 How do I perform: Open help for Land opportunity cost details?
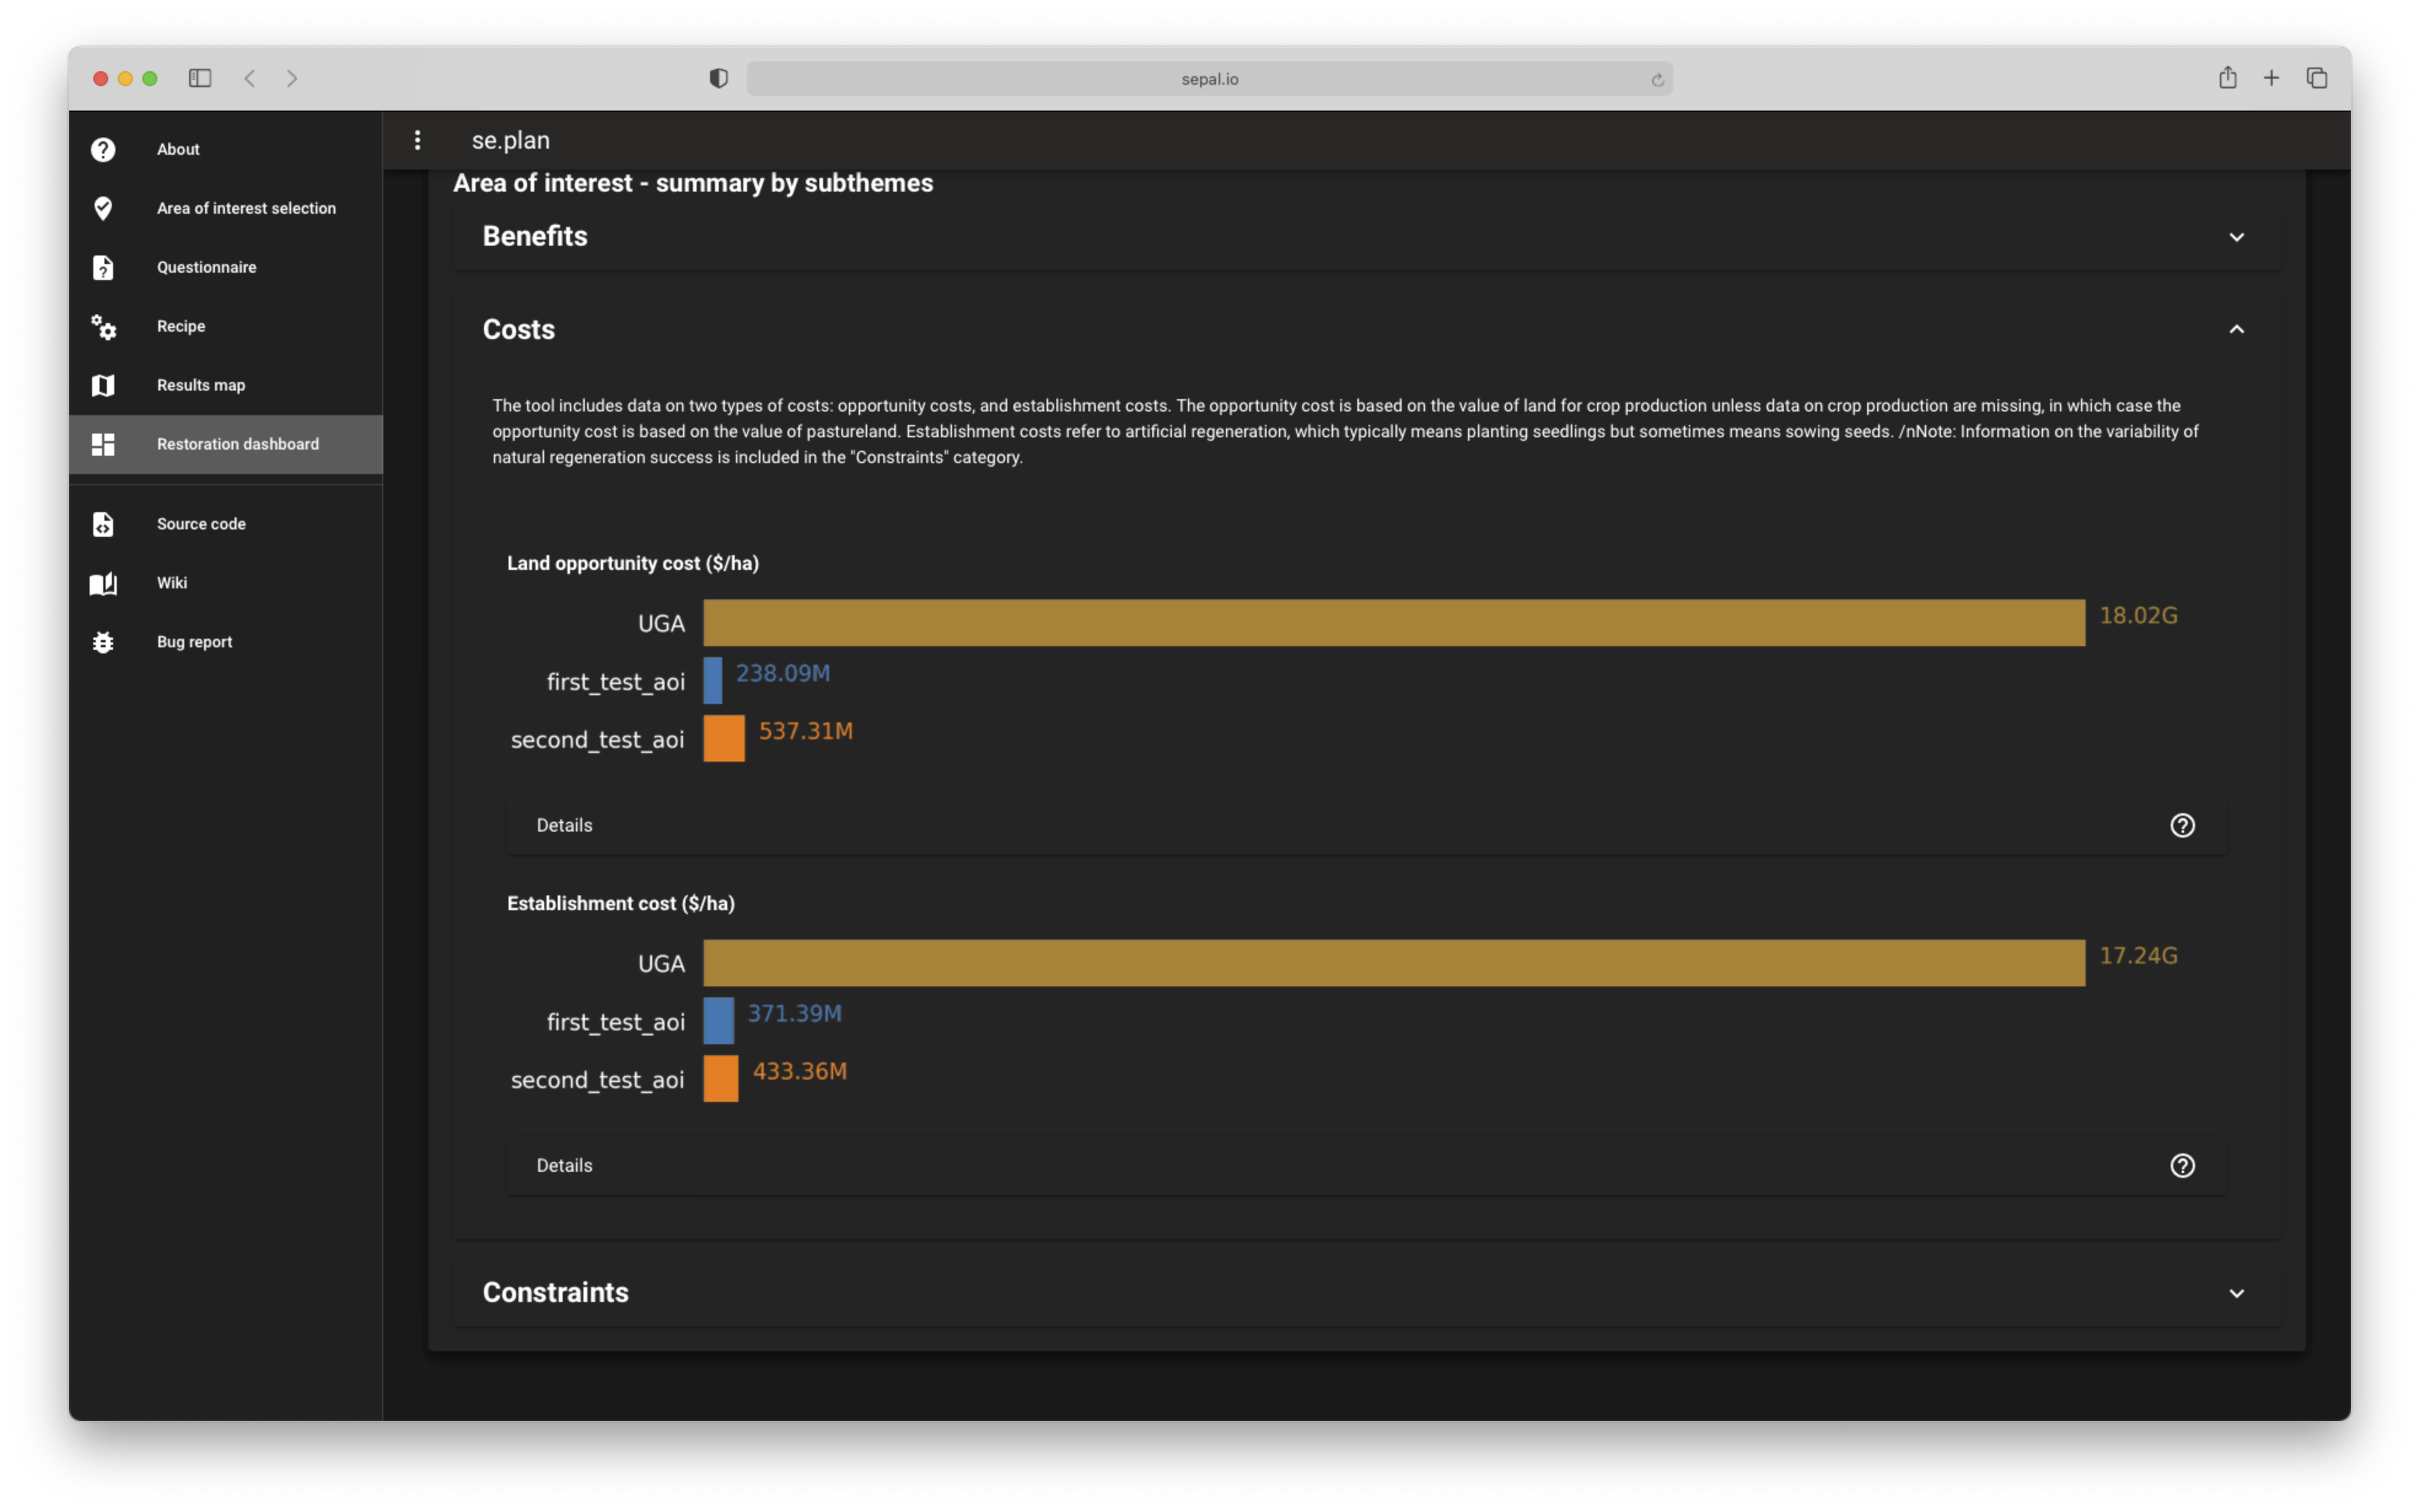(x=2182, y=825)
